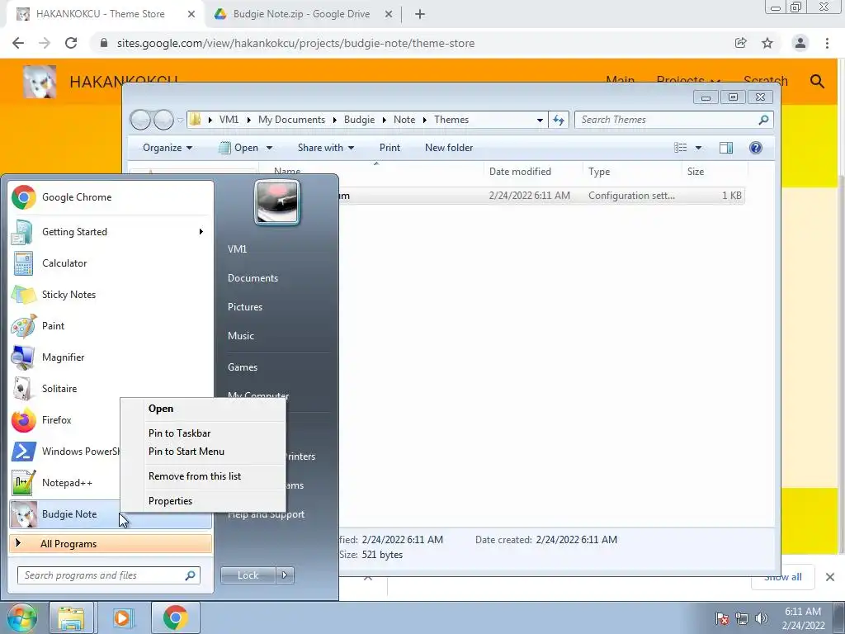Click the site search magnifier icon
The height and width of the screenshot is (634, 845).
pyautogui.click(x=817, y=82)
